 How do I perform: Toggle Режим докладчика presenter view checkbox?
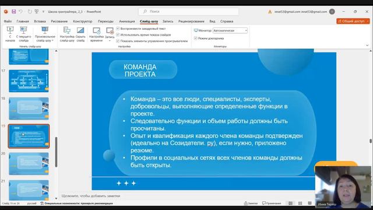[x=196, y=38]
